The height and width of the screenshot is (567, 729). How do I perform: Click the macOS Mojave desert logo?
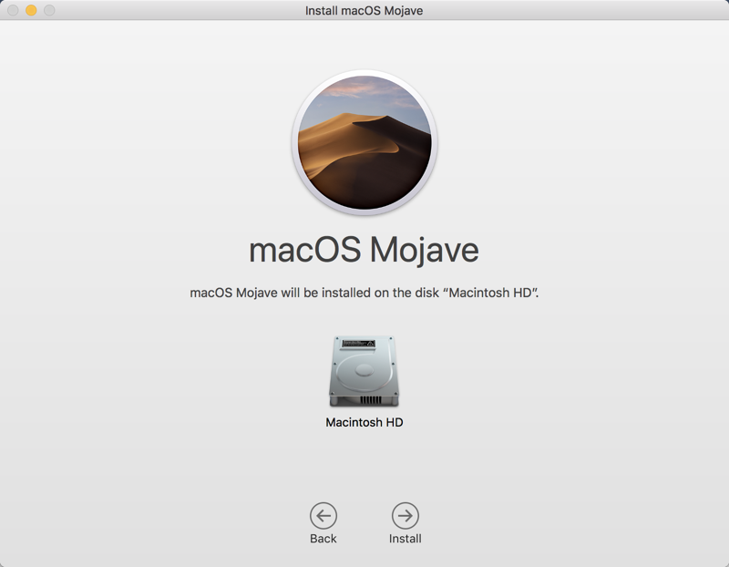[x=364, y=143]
